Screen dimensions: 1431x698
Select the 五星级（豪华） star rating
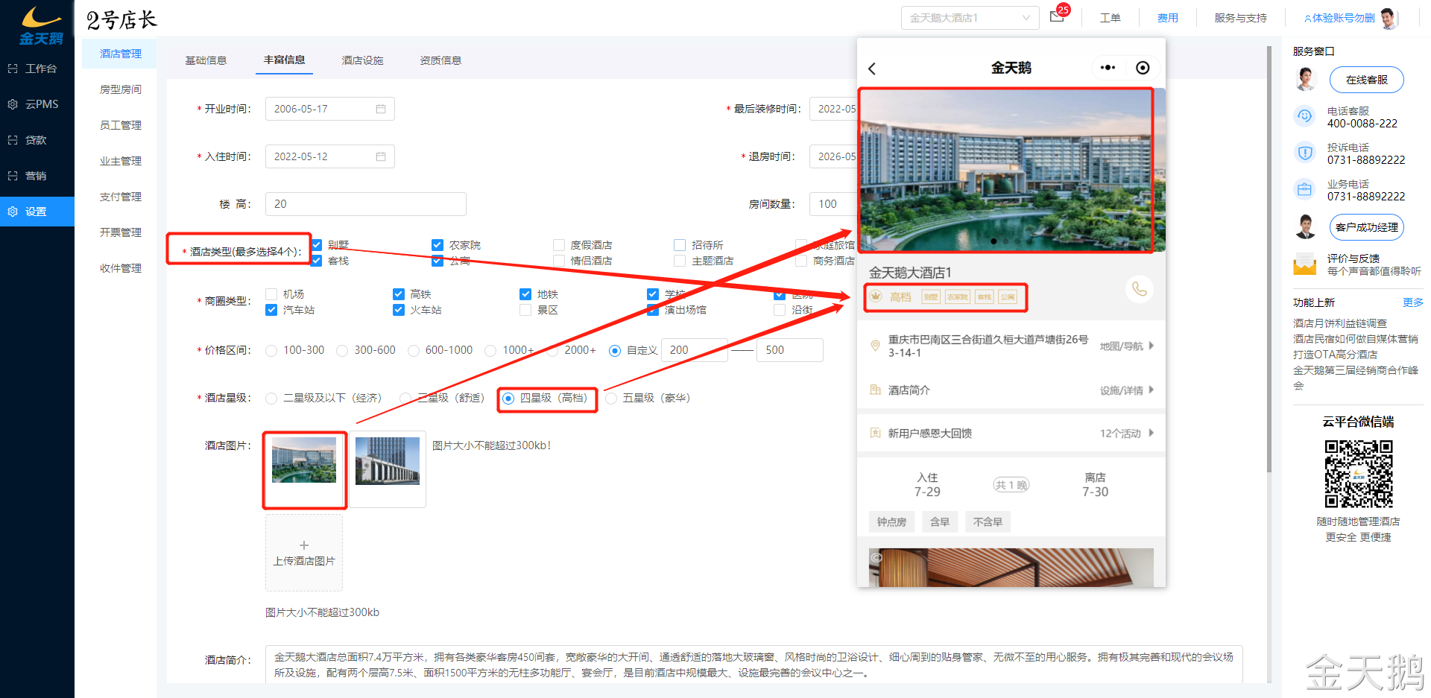click(x=611, y=399)
